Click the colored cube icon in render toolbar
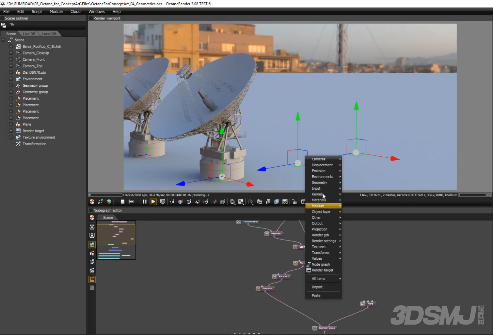The width and height of the screenshot is (493, 335). [109, 202]
